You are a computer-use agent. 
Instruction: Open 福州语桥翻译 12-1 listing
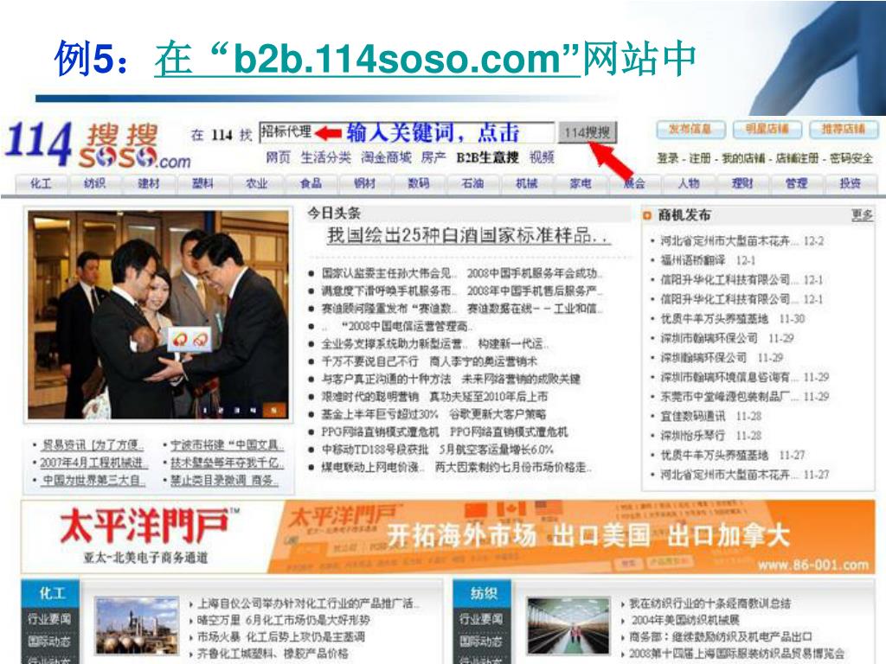point(708,261)
